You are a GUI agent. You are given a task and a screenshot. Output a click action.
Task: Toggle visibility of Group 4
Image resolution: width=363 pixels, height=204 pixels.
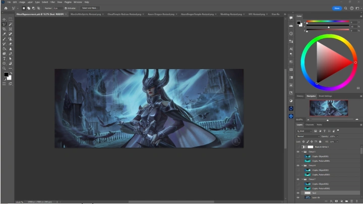tap(298, 166)
